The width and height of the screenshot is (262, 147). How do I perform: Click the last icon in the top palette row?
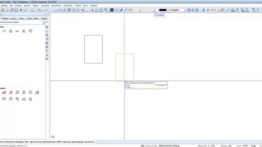pyautogui.click(x=30, y=31)
